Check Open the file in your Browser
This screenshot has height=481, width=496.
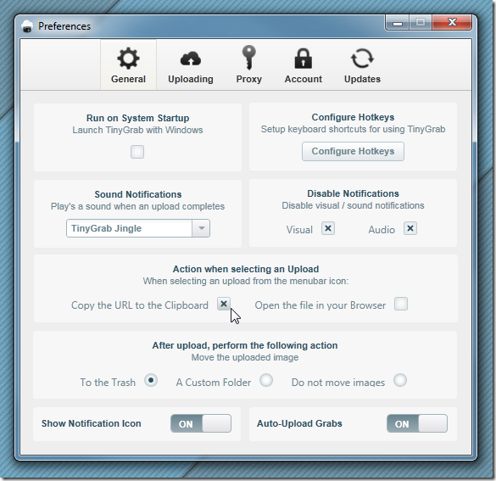pyautogui.click(x=401, y=304)
